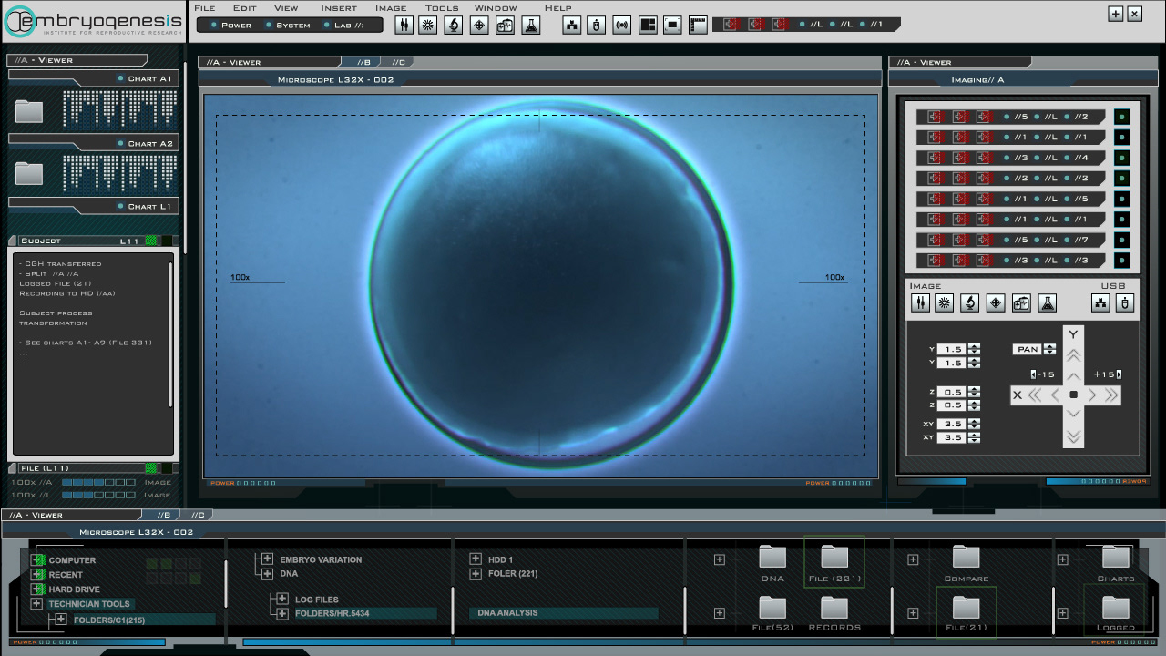This screenshot has width=1166, height=656.
Task: Toggle the Power indicator in the toolbar
Action: click(230, 25)
